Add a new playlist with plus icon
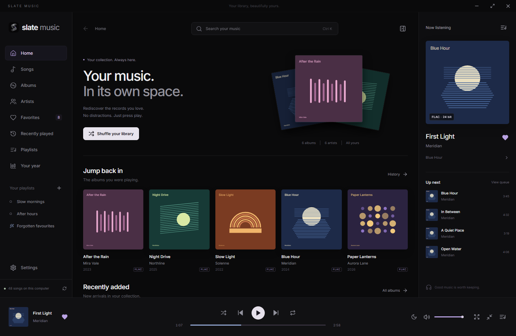The height and width of the screenshot is (336, 516). 59,188
